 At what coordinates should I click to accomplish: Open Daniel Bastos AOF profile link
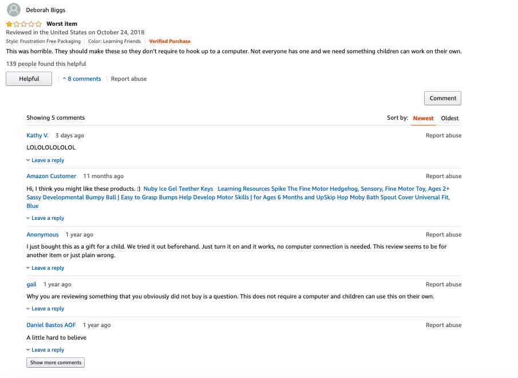tap(51, 325)
